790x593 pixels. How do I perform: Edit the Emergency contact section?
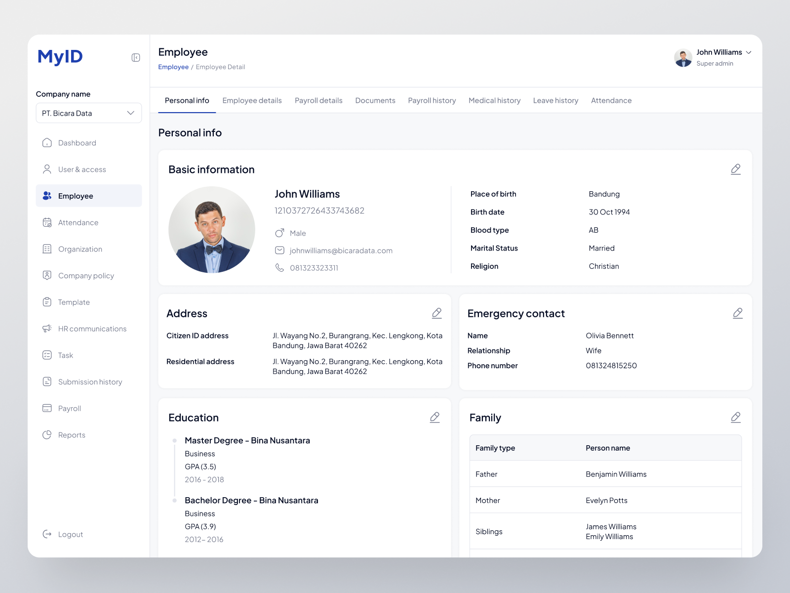click(x=738, y=313)
